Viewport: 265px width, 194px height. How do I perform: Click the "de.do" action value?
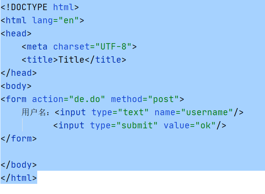click(x=87, y=99)
